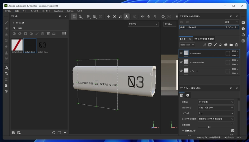This screenshot has height=142, width=249.
Task: Click the 投影深度 slider handle
Action: (209, 127)
